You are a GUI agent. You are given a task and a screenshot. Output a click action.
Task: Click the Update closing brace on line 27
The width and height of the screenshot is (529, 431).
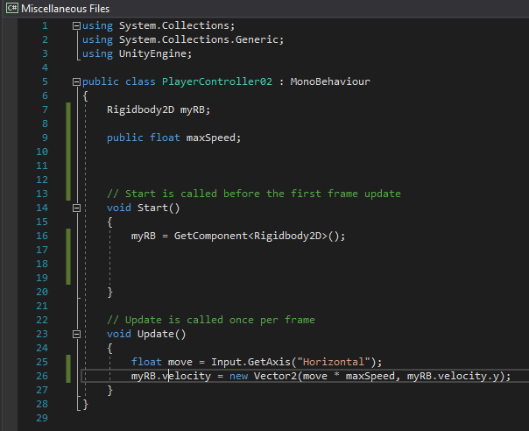click(109, 390)
